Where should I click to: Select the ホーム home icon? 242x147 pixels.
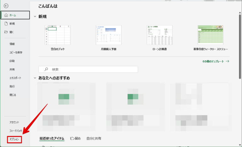click(6, 15)
